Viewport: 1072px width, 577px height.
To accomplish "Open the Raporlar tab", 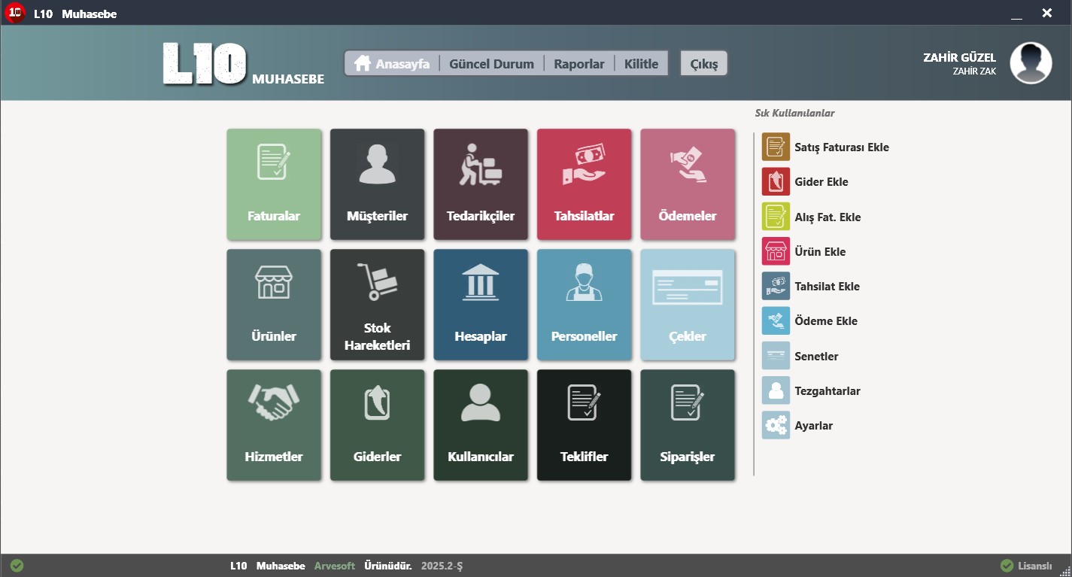I will click(579, 64).
